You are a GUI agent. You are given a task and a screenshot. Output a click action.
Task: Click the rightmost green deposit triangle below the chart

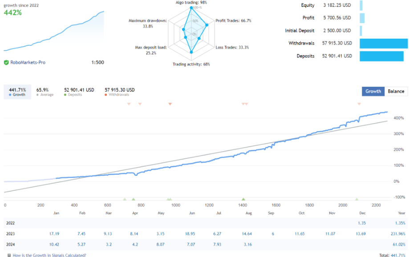(x=356, y=199)
